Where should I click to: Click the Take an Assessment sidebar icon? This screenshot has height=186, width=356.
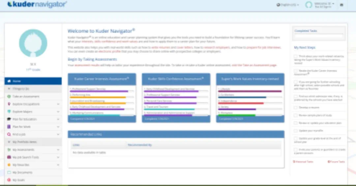pos(9,96)
